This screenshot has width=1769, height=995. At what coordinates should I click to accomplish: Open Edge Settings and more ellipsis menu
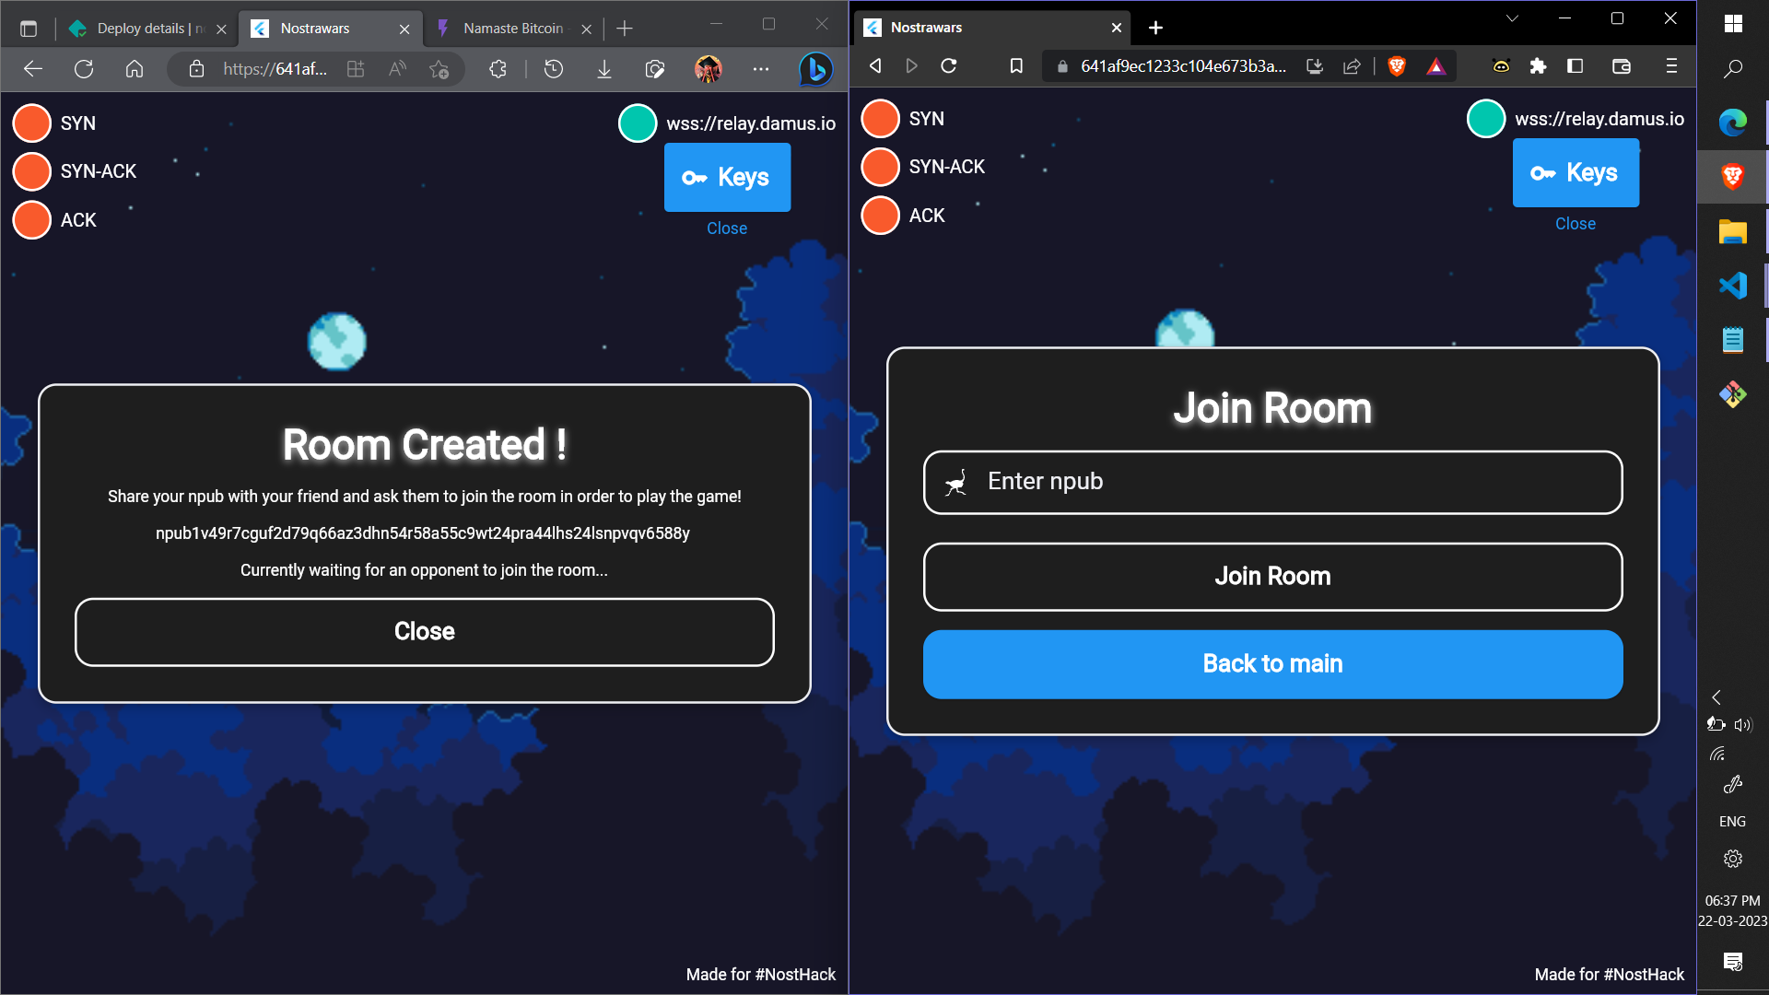click(x=760, y=69)
